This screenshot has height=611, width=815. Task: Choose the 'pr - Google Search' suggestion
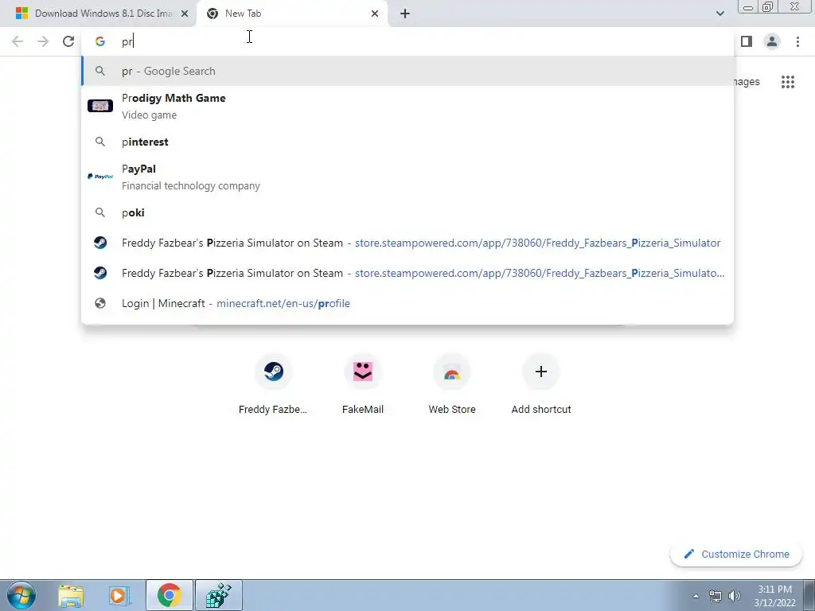(x=407, y=71)
